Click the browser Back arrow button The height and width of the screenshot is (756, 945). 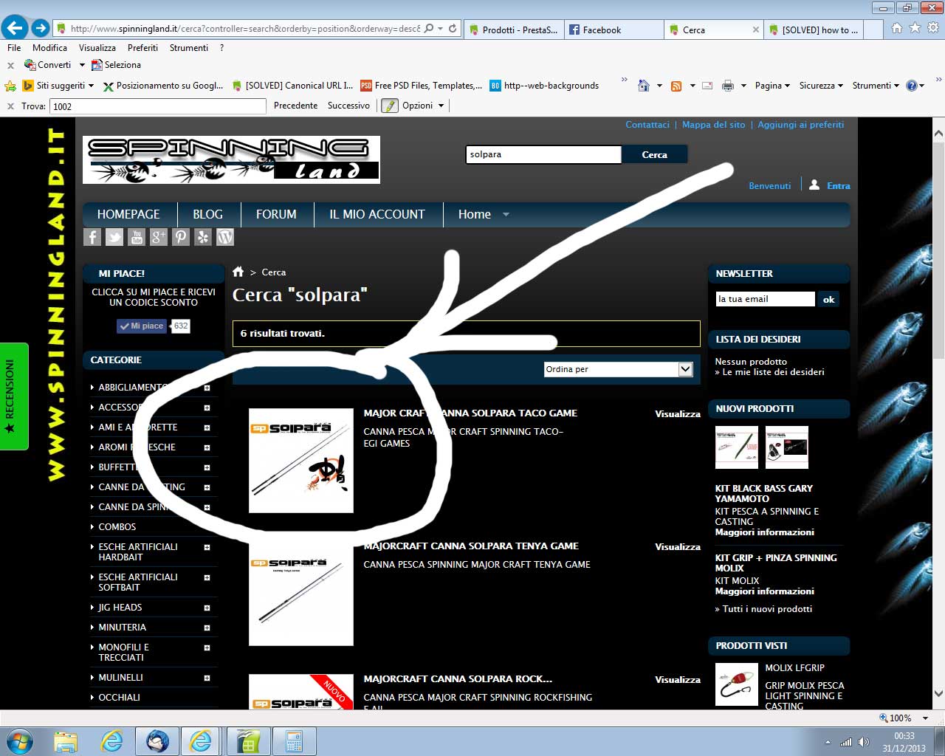(15, 29)
